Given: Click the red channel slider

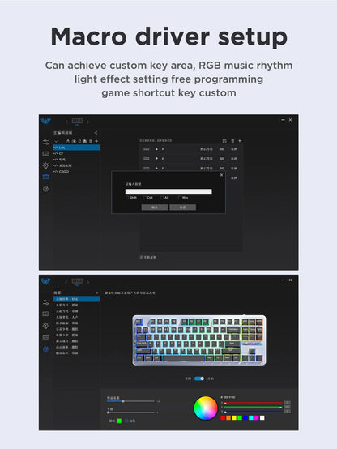Looking at the screenshot, I should pos(253,403).
